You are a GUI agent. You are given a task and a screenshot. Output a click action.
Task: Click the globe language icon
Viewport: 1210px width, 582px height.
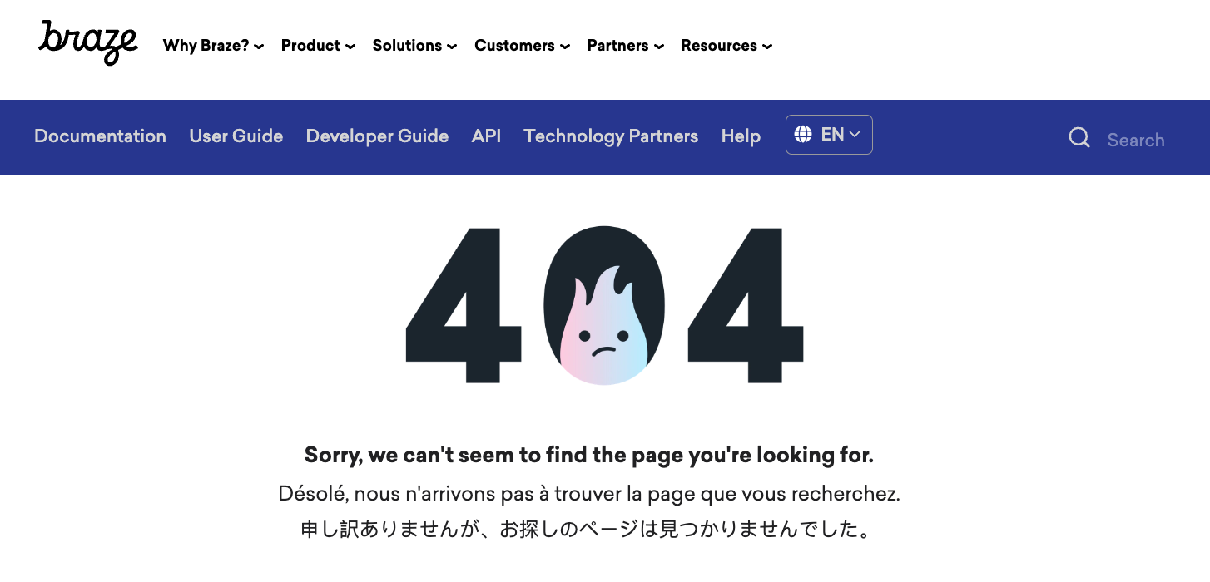click(x=803, y=135)
